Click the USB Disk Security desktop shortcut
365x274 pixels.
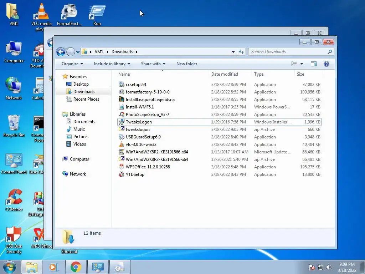pyautogui.click(x=14, y=234)
